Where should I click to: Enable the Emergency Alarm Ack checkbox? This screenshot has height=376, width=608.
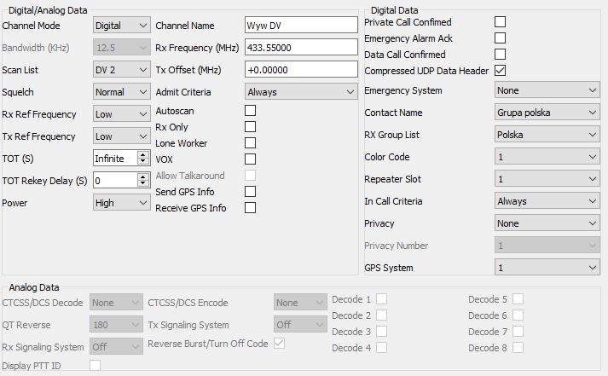[x=501, y=38]
